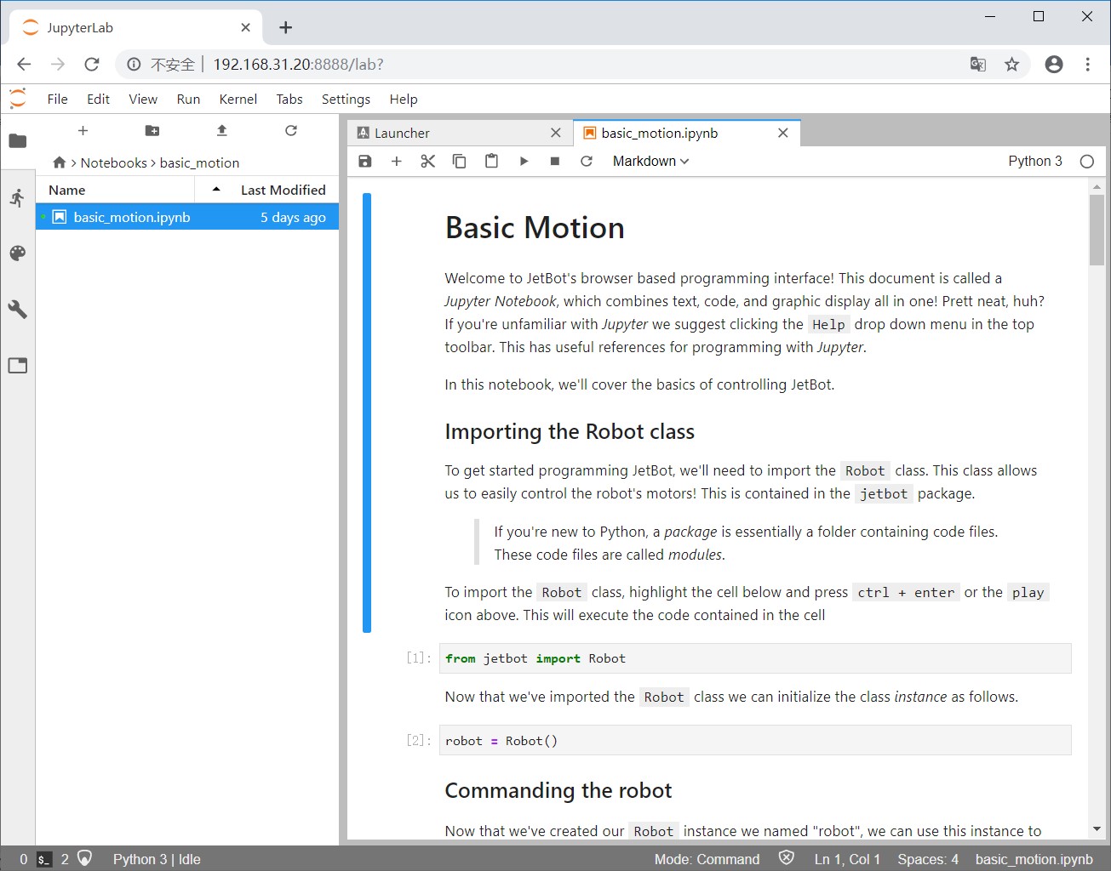Click the 'Ln 1, Col 1' status entry
This screenshot has width=1111, height=871.
[847, 859]
